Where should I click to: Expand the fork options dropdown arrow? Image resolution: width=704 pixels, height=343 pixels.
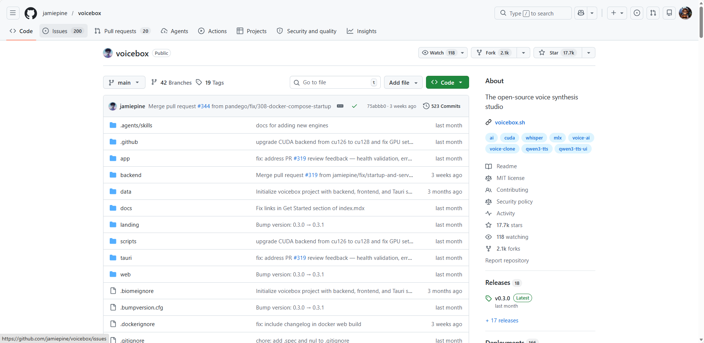click(523, 53)
